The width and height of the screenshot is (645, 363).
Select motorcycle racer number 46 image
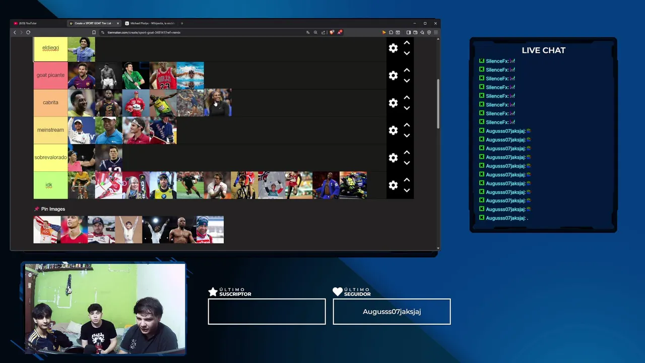(x=353, y=185)
